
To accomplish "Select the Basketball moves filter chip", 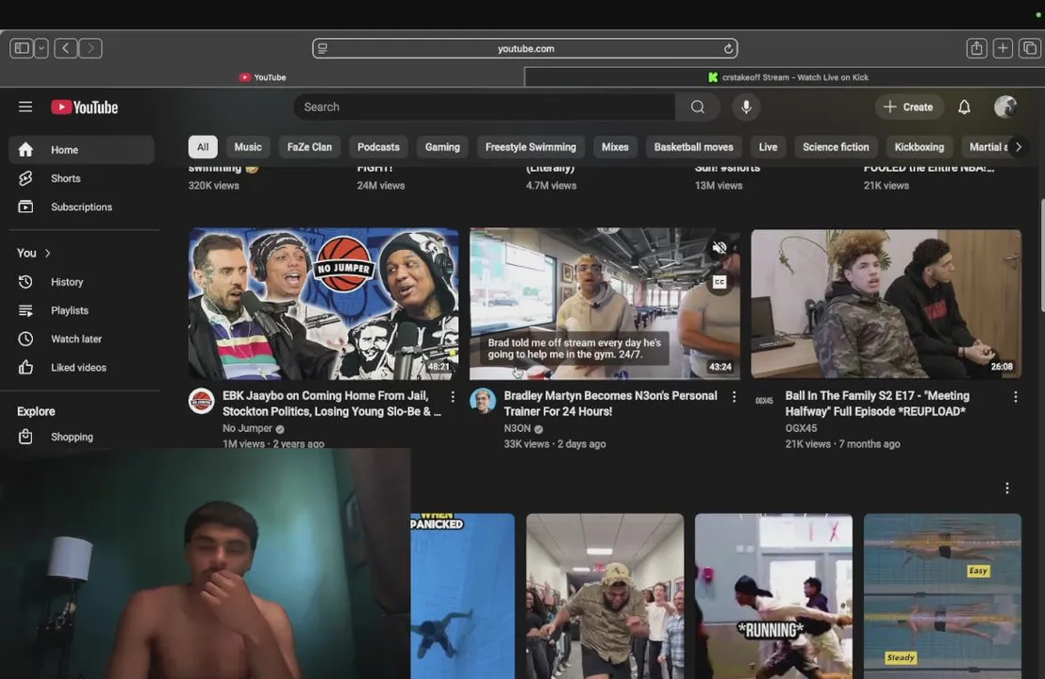I will [694, 147].
